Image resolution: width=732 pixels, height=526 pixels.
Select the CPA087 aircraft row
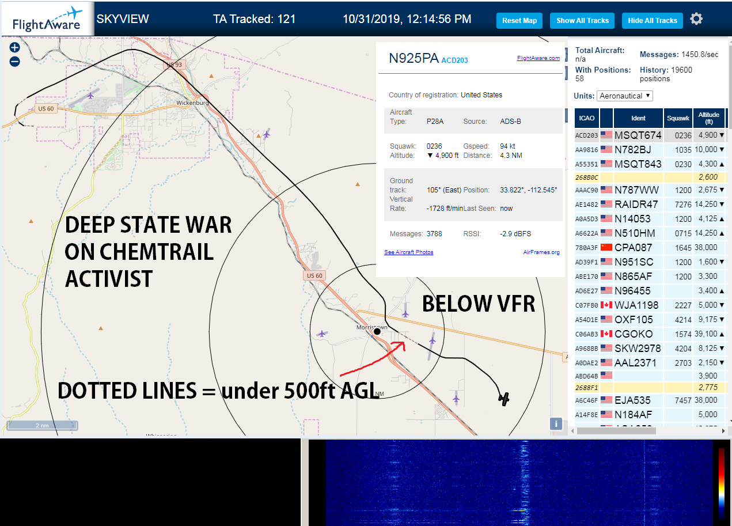tap(650, 247)
